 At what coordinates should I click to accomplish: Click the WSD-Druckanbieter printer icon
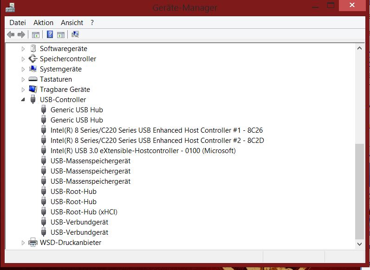[x=33, y=243]
